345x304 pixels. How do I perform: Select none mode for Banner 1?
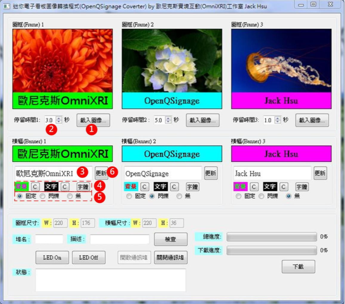[x=70, y=196]
